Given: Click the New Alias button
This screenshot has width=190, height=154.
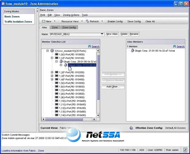Looking at the screenshot, I should click(x=112, y=34).
